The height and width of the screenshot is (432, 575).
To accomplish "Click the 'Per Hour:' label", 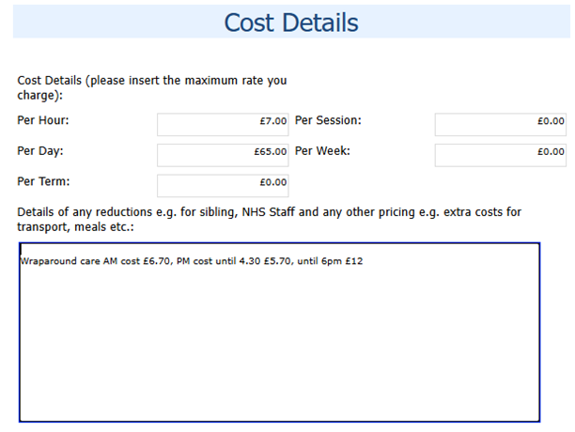I will tap(43, 121).
